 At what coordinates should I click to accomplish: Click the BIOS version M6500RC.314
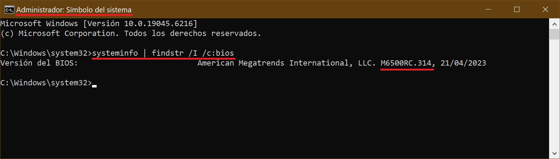pos(406,63)
